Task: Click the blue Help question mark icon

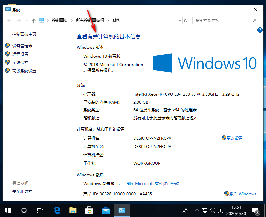Action: 260,30
